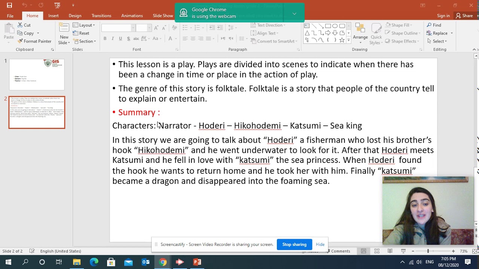Open Comments pane from status bar
This screenshot has width=479, height=269.
coord(339,251)
